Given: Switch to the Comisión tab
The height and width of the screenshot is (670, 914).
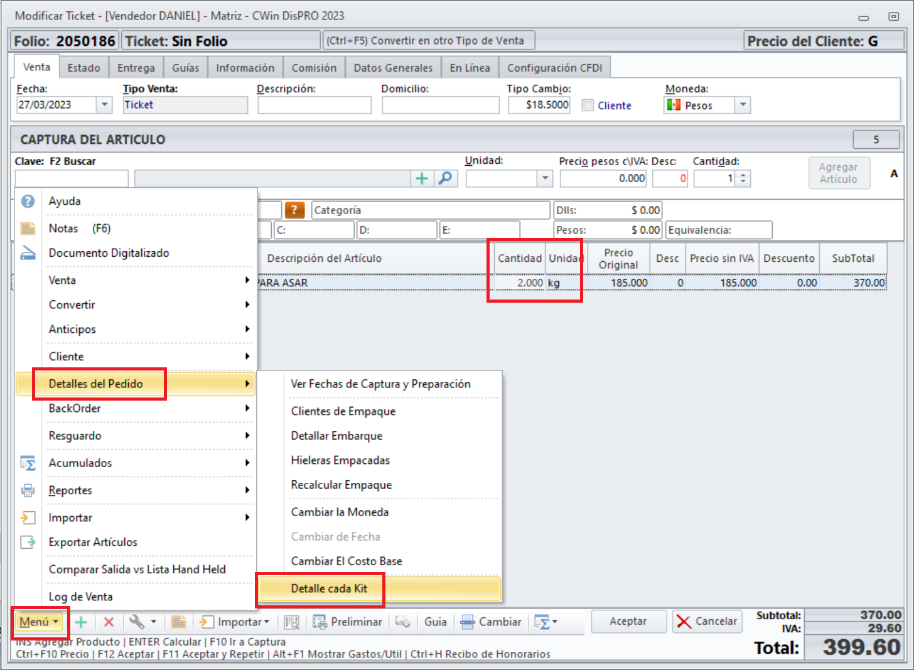Looking at the screenshot, I should pos(314,67).
